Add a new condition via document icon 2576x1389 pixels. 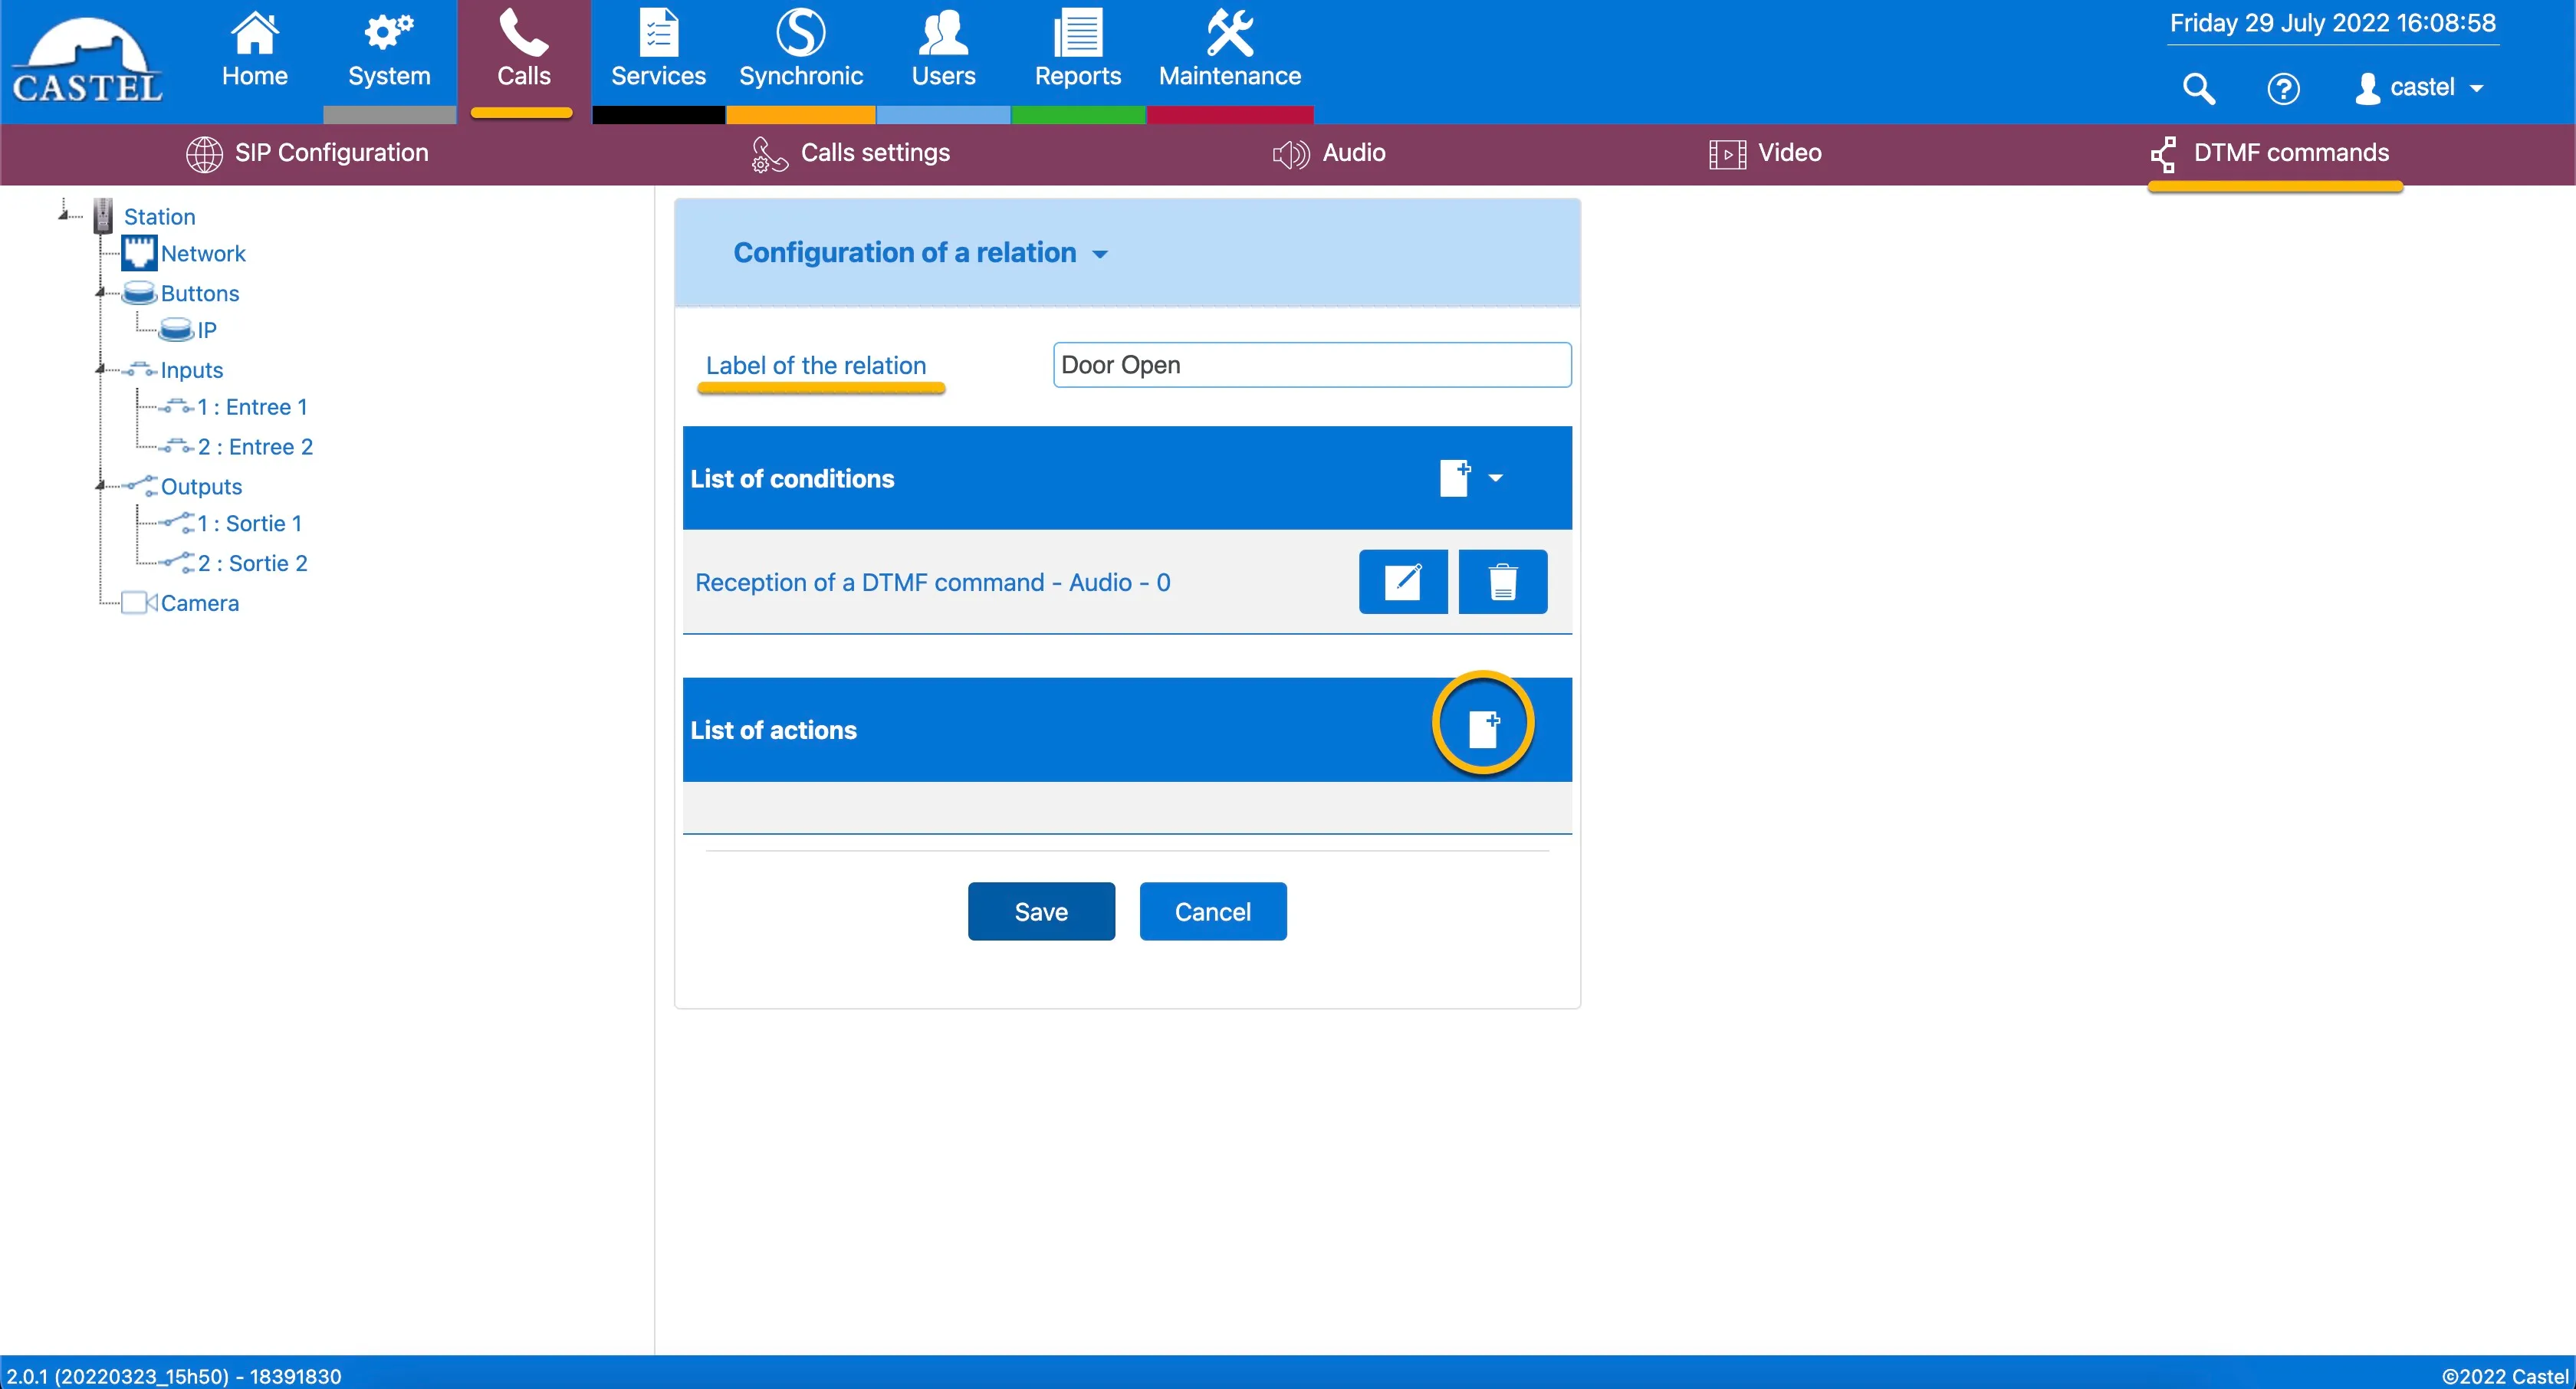1455,478
